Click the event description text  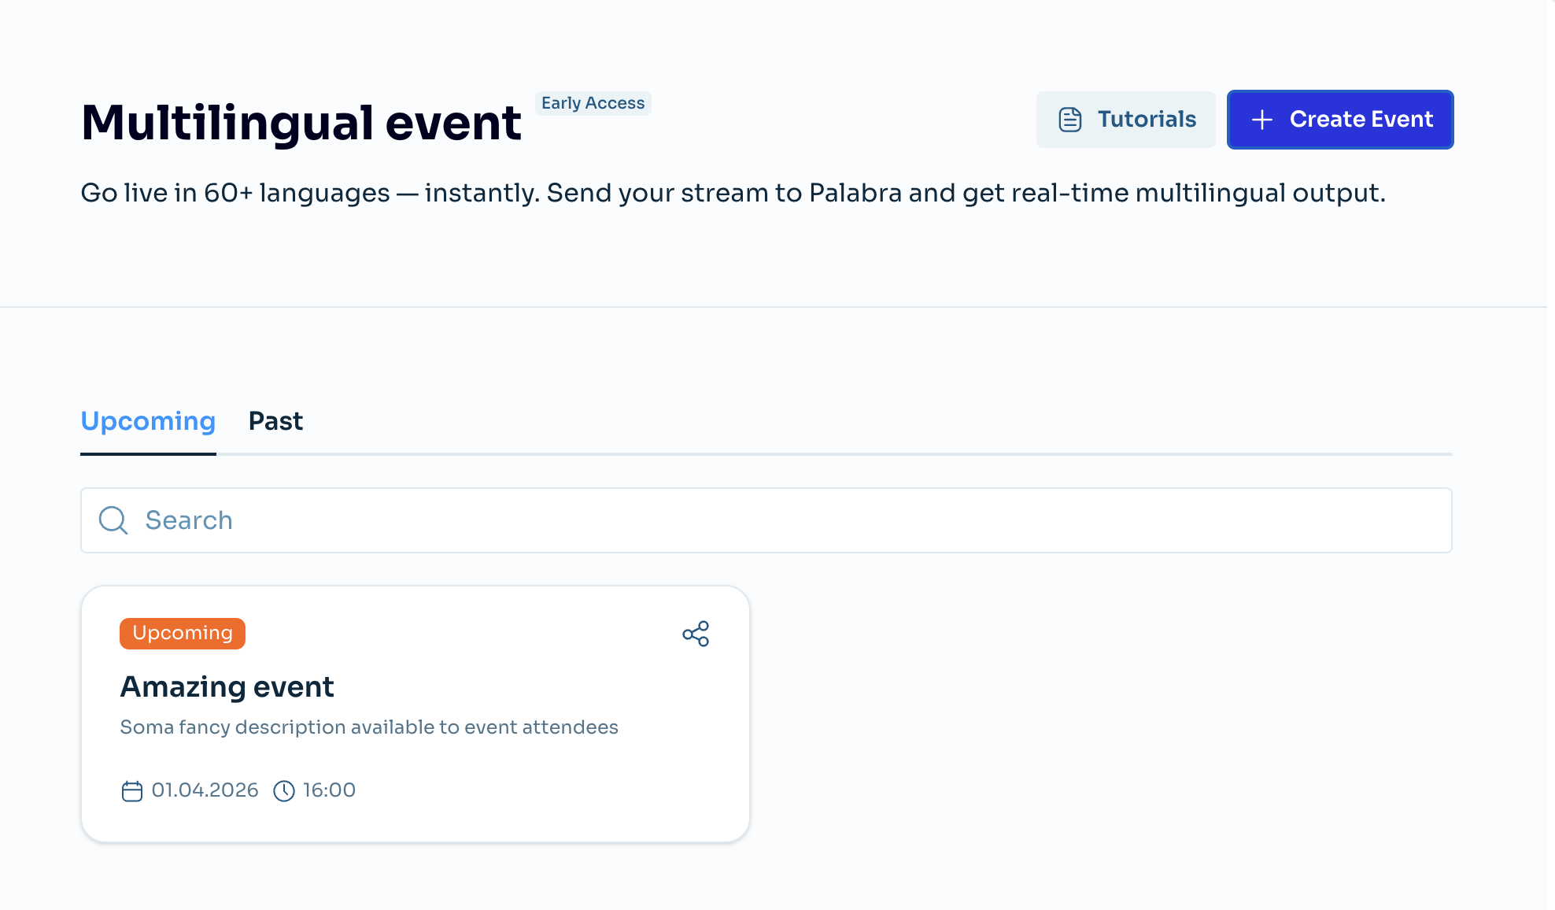368,727
